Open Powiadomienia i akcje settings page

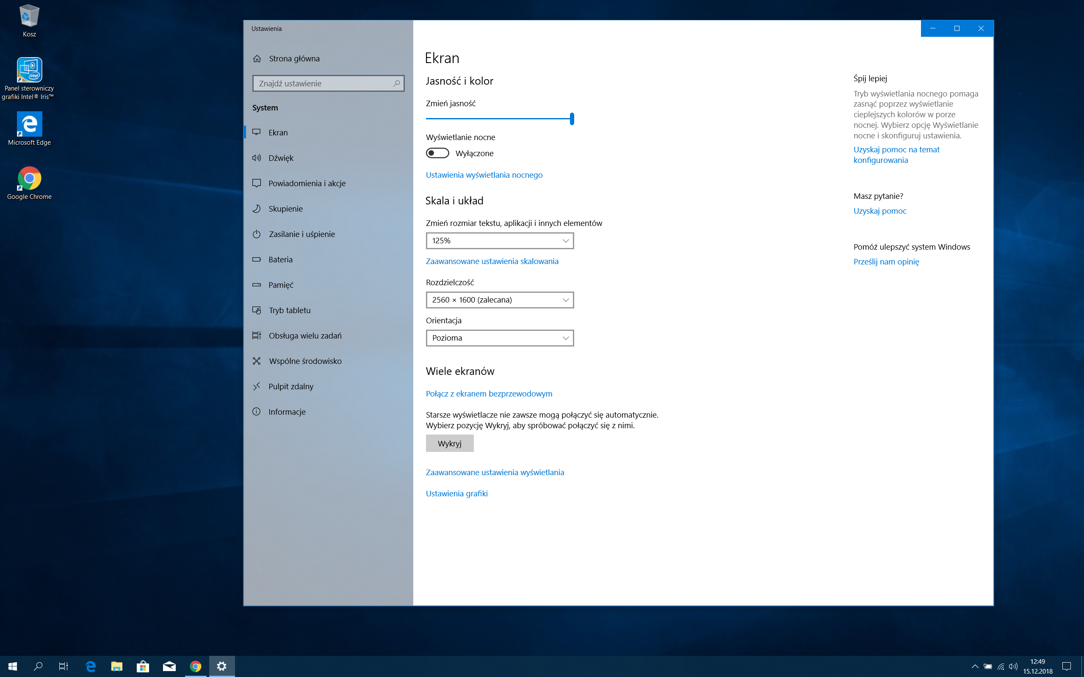tap(328, 183)
